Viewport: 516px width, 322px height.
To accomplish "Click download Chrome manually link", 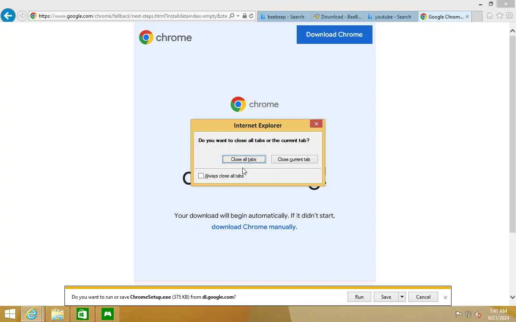I will (254, 227).
